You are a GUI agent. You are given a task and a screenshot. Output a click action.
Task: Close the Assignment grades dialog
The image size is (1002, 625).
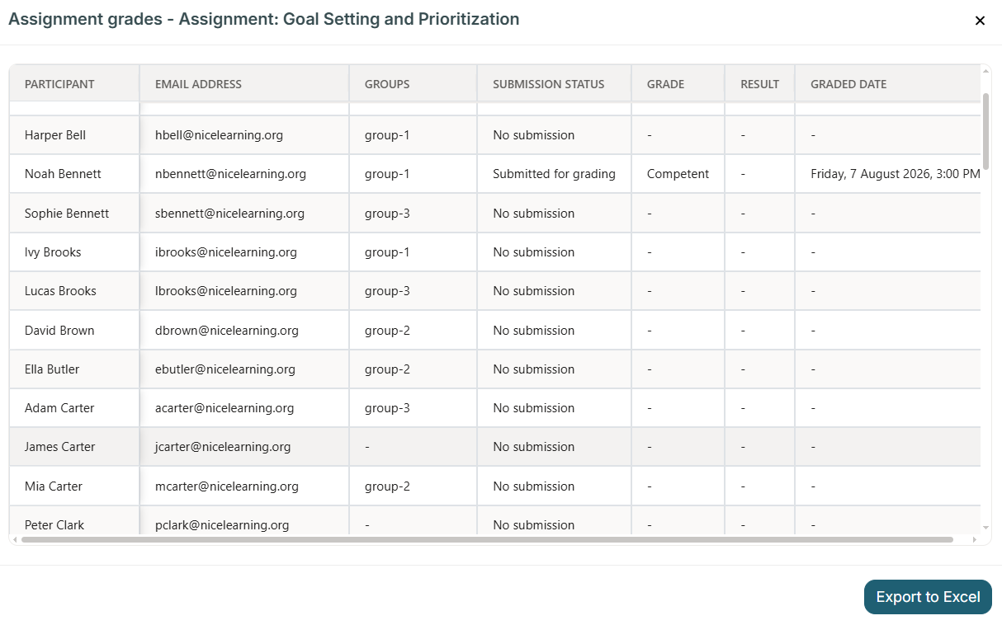980,21
